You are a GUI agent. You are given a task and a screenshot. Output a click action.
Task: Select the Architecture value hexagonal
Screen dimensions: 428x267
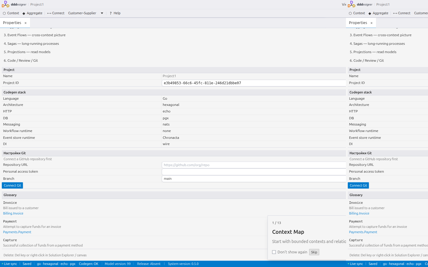pos(171,105)
